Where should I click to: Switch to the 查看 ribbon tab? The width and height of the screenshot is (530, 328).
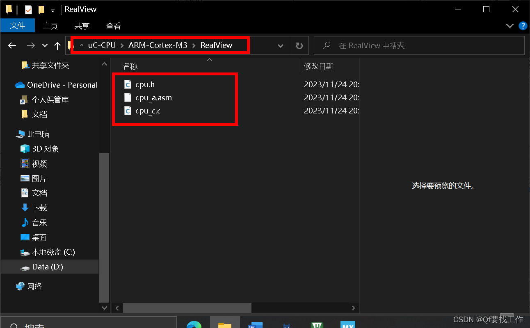[113, 26]
